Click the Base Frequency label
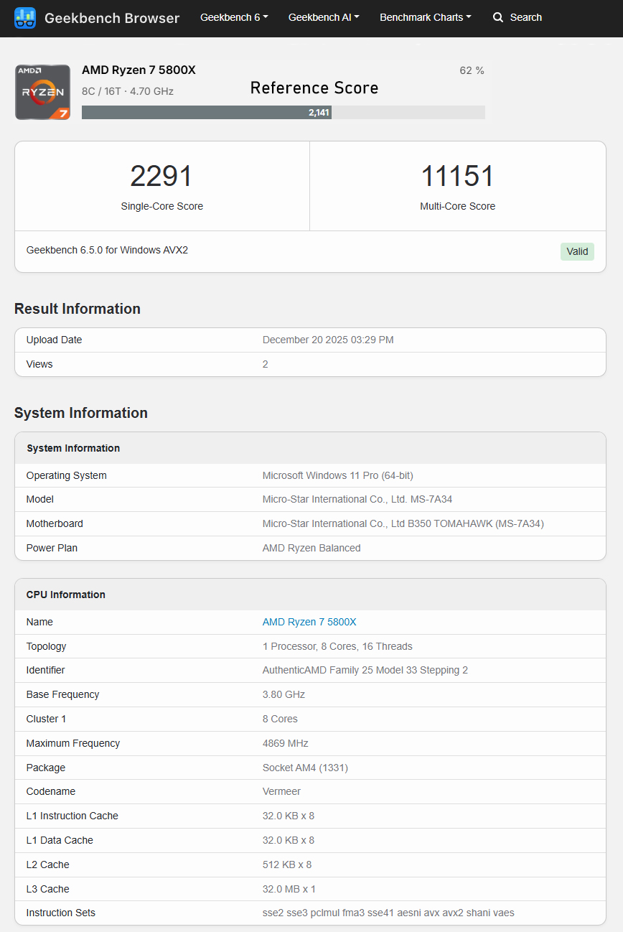623x932 pixels. 63,694
